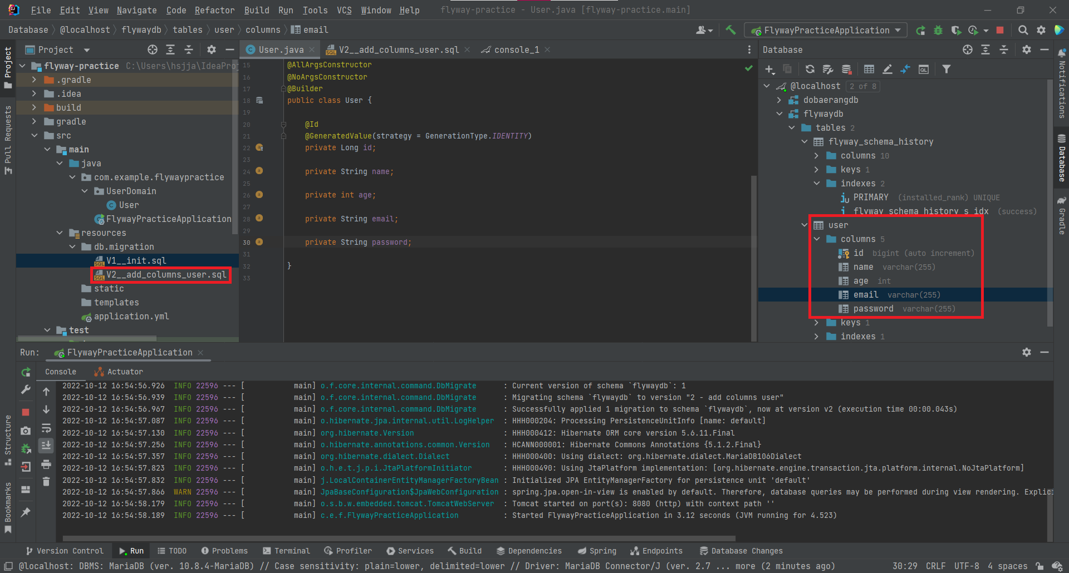Toggle soft-wrap in the Run console
The height and width of the screenshot is (573, 1069).
tap(46, 428)
